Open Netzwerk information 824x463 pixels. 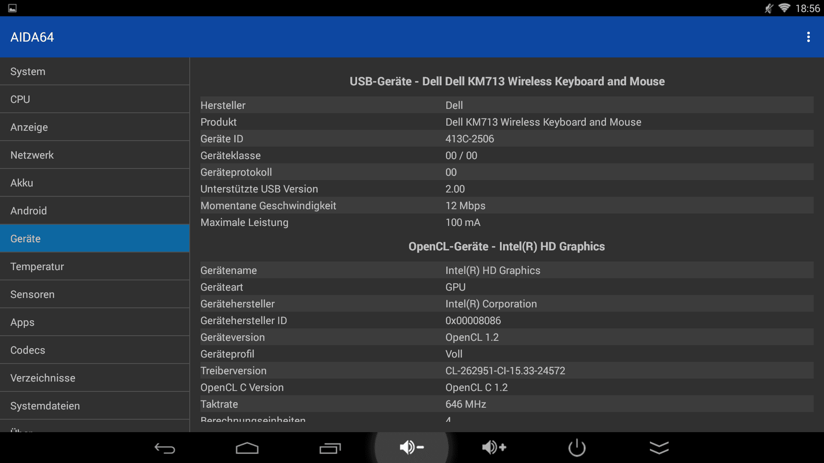(94, 155)
